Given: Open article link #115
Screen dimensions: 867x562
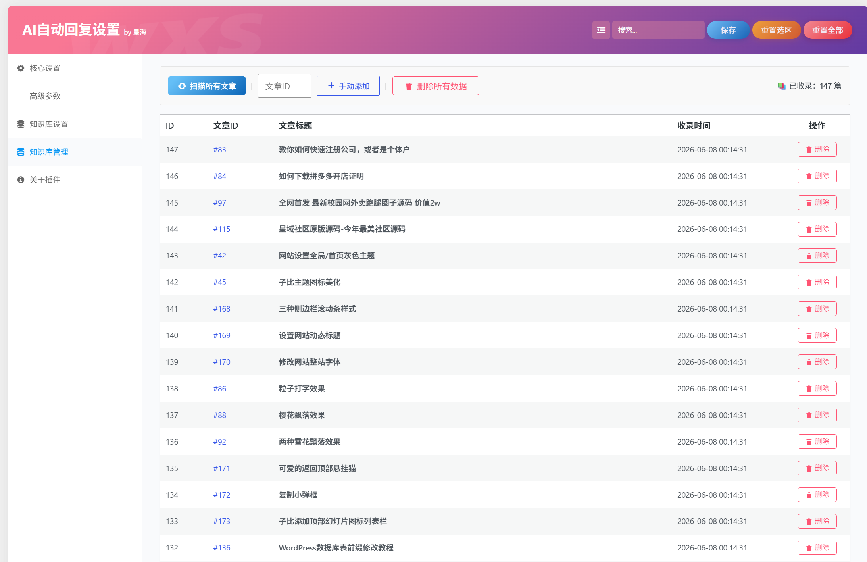Looking at the screenshot, I should point(221,229).
